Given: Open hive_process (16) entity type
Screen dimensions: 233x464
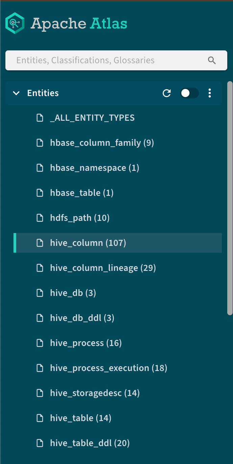Looking at the screenshot, I should tap(86, 343).
